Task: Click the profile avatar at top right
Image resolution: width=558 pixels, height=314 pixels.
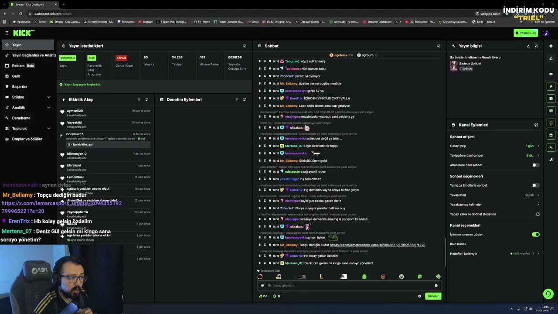Action: [x=546, y=33]
